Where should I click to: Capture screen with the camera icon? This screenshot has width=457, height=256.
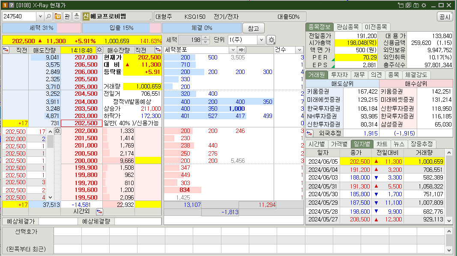pyautogui.click(x=416, y=5)
